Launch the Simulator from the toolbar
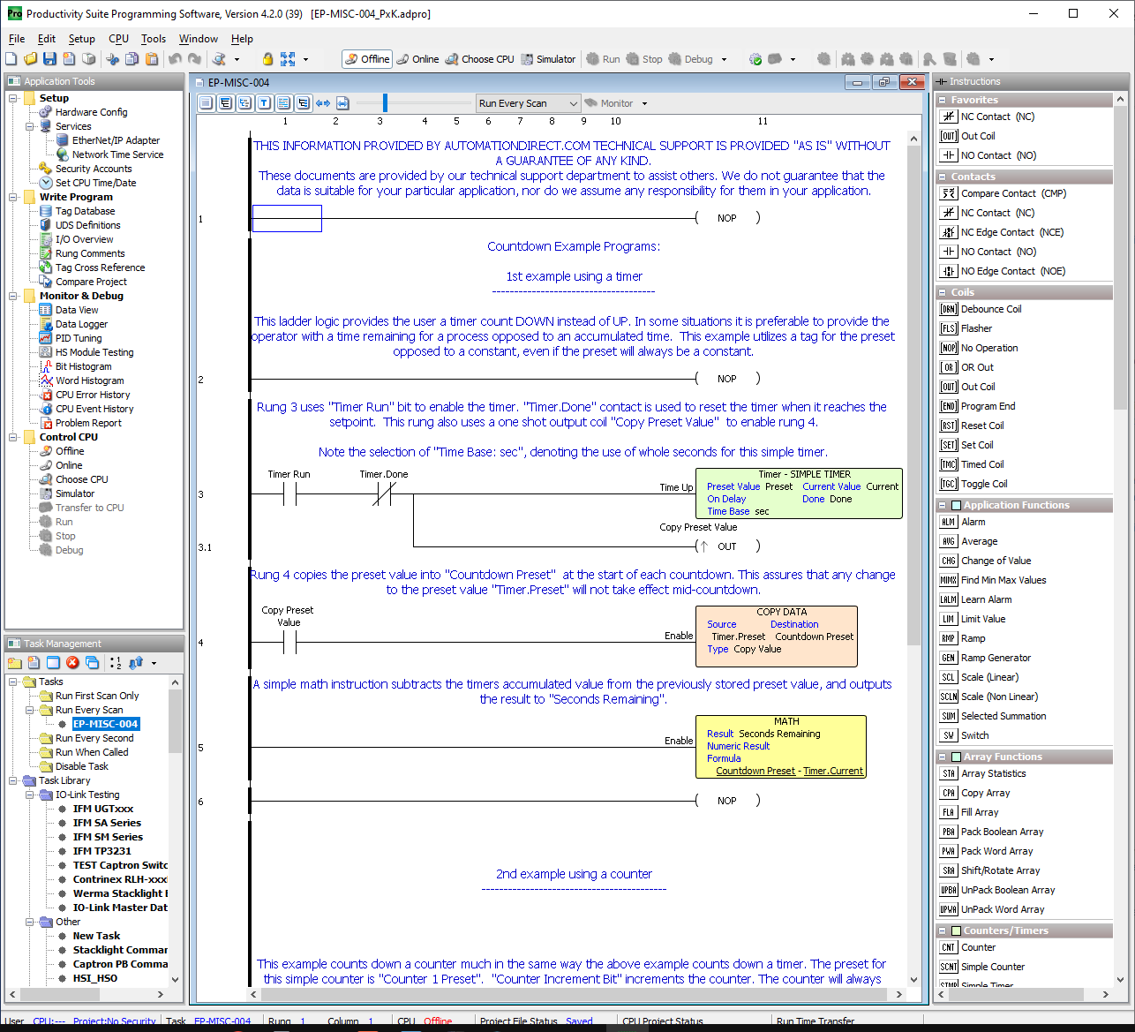Viewport: 1135px width, 1032px height. pyautogui.click(x=548, y=59)
